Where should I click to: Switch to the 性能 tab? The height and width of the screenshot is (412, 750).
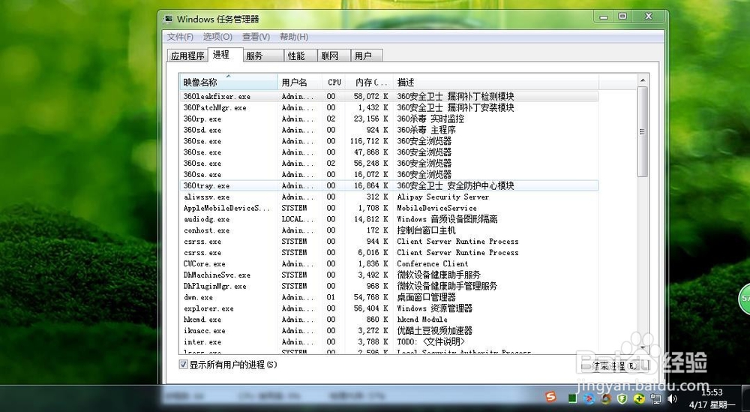[x=301, y=56]
